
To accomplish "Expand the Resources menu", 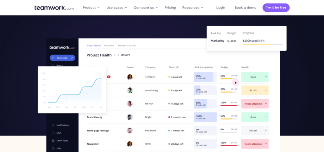I will (193, 8).
